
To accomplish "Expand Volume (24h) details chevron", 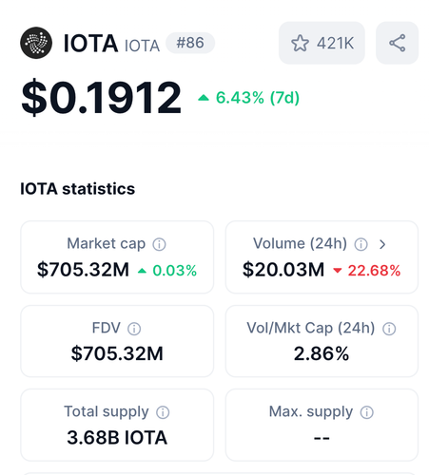I will point(382,244).
